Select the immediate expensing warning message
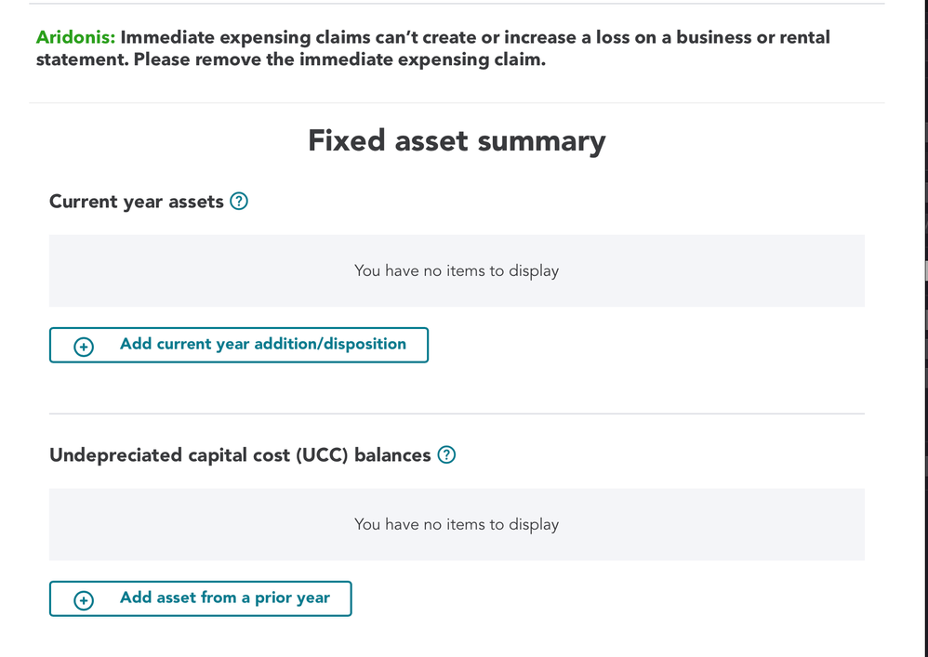The width and height of the screenshot is (928, 657). 432,48
